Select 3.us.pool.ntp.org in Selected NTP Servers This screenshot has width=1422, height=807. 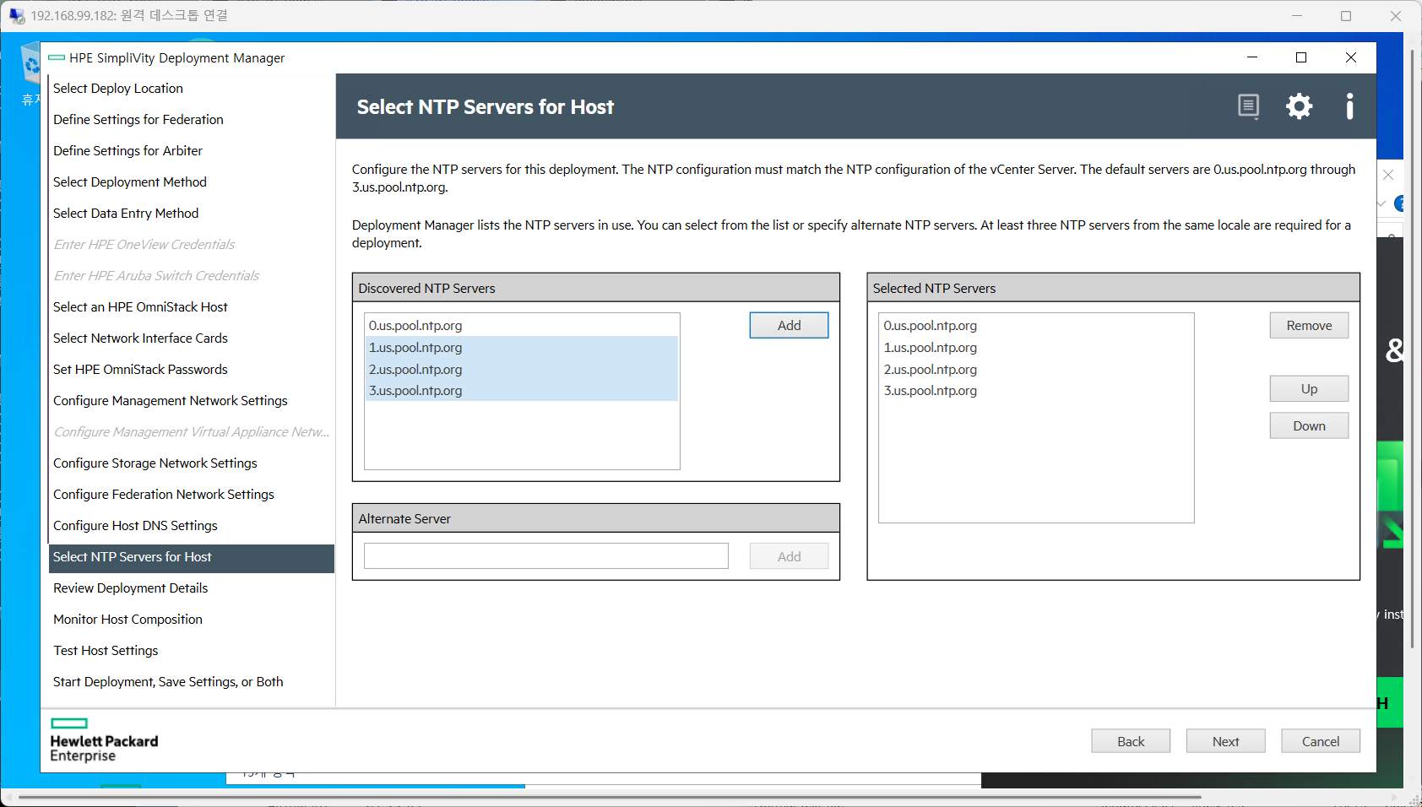point(1036,390)
